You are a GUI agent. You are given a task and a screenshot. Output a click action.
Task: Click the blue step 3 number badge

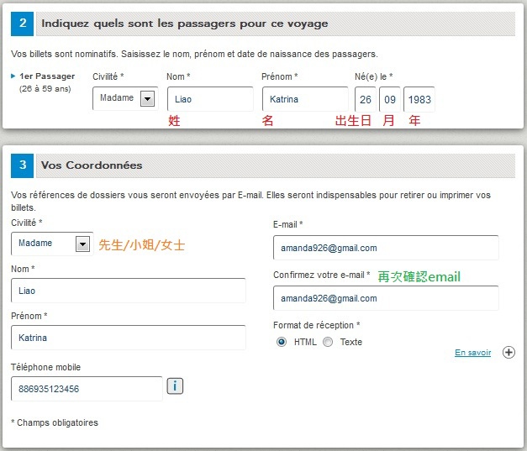click(x=22, y=165)
